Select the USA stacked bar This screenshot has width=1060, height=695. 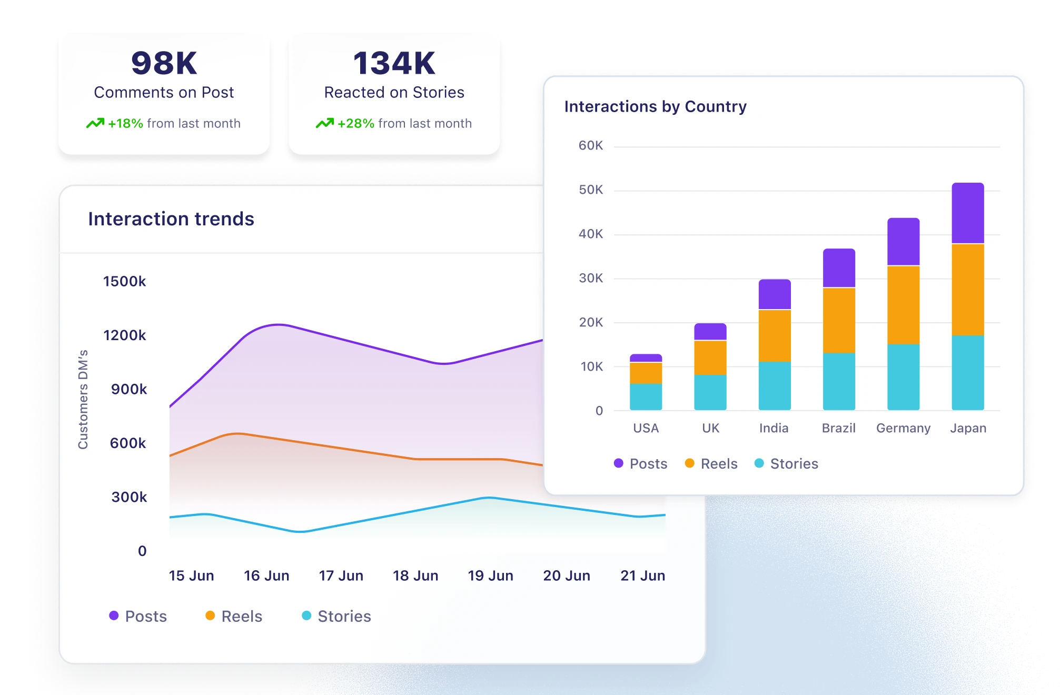click(646, 382)
